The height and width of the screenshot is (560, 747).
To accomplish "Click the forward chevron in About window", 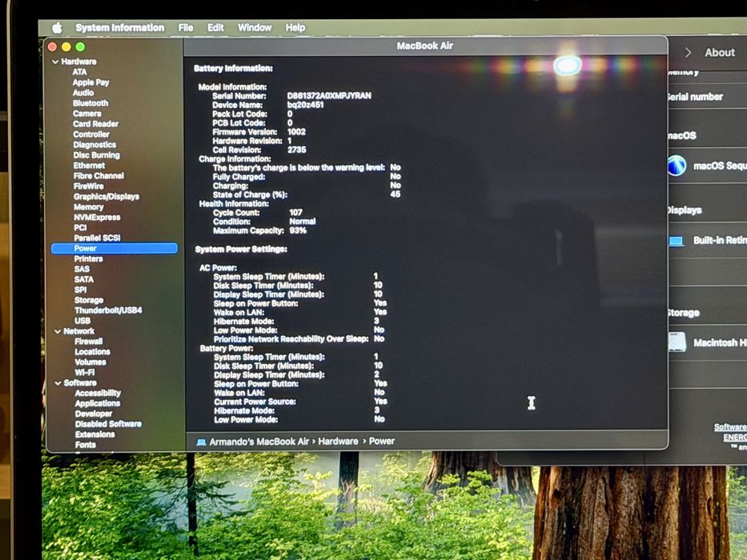I will [x=688, y=53].
